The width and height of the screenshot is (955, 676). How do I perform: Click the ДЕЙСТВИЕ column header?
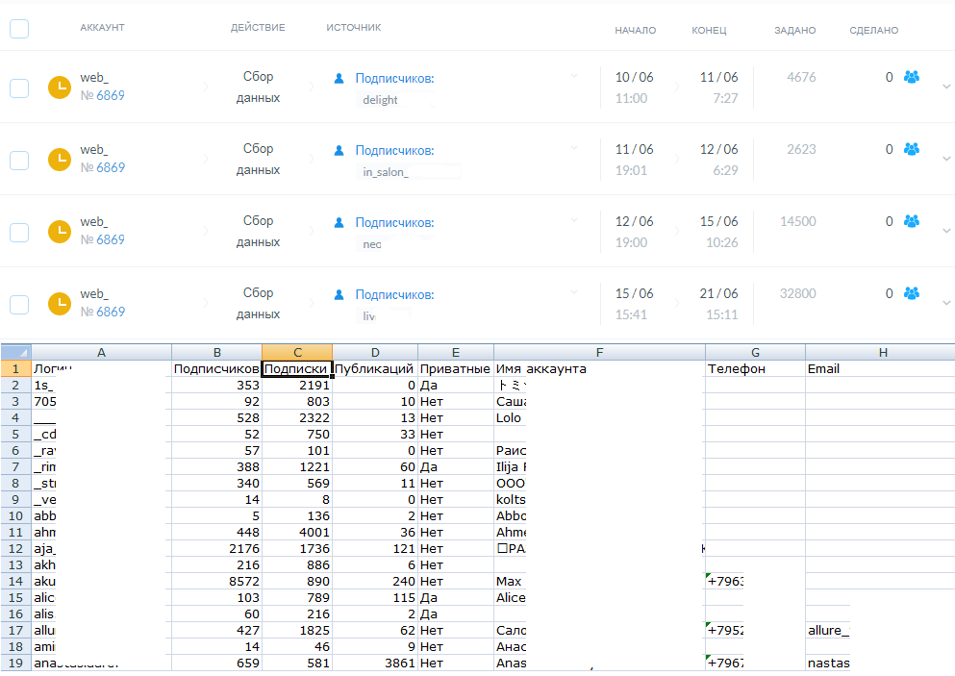pos(258,27)
